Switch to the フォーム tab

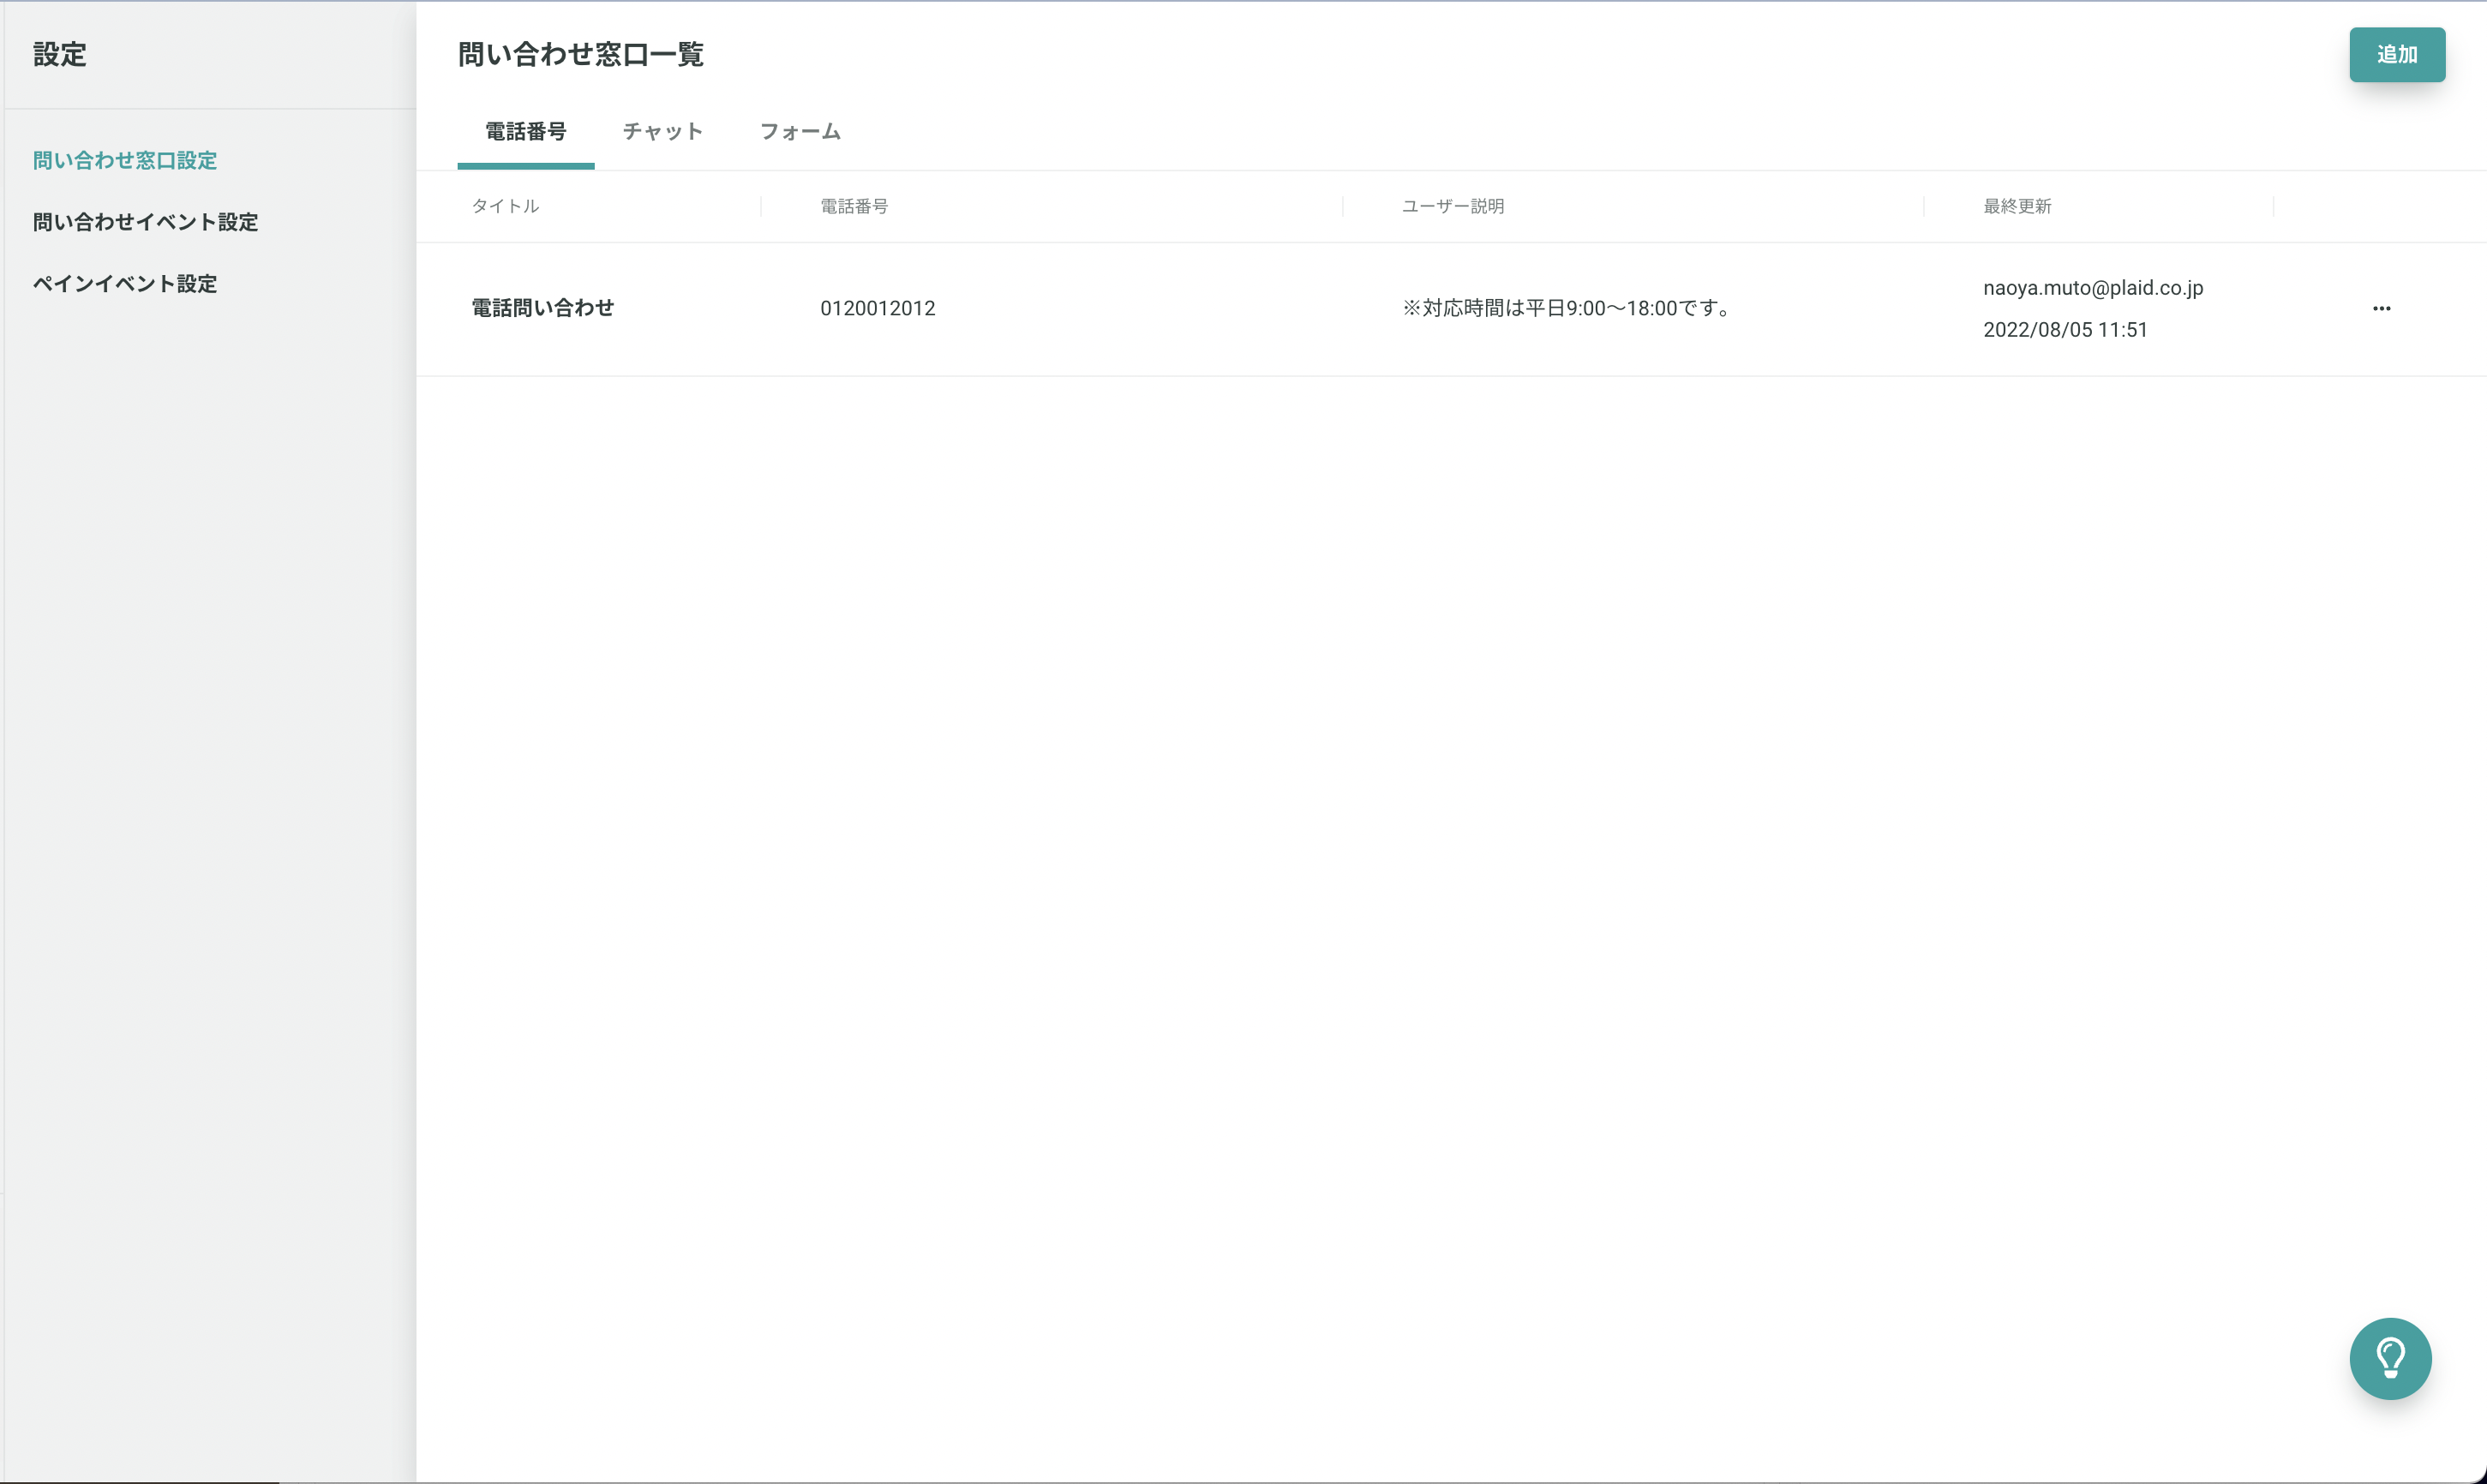(800, 131)
